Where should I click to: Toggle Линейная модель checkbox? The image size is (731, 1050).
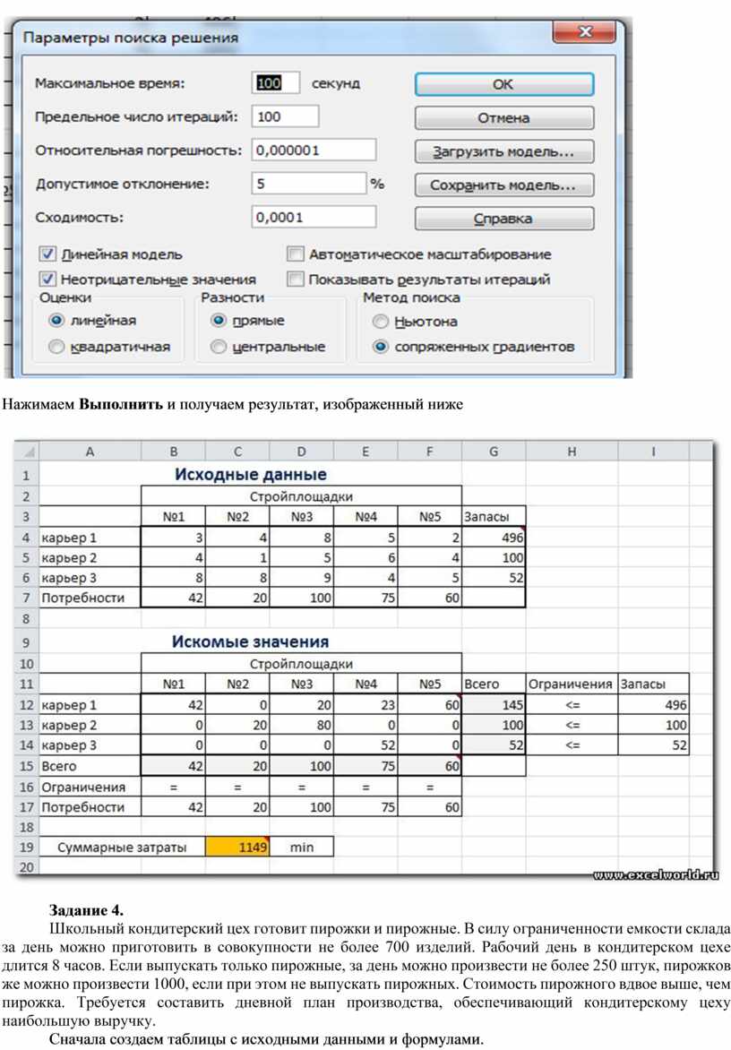[x=48, y=254]
